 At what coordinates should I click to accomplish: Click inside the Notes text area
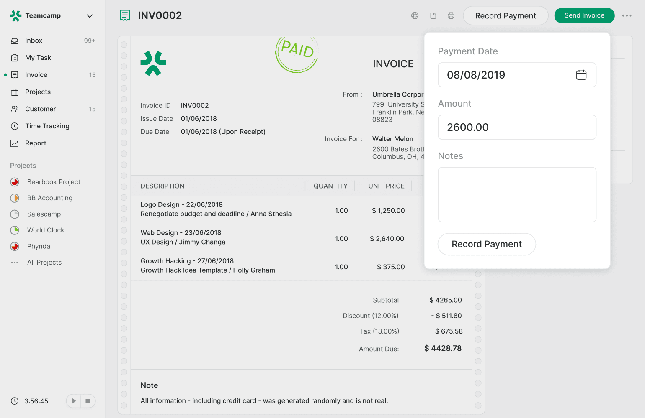click(517, 194)
